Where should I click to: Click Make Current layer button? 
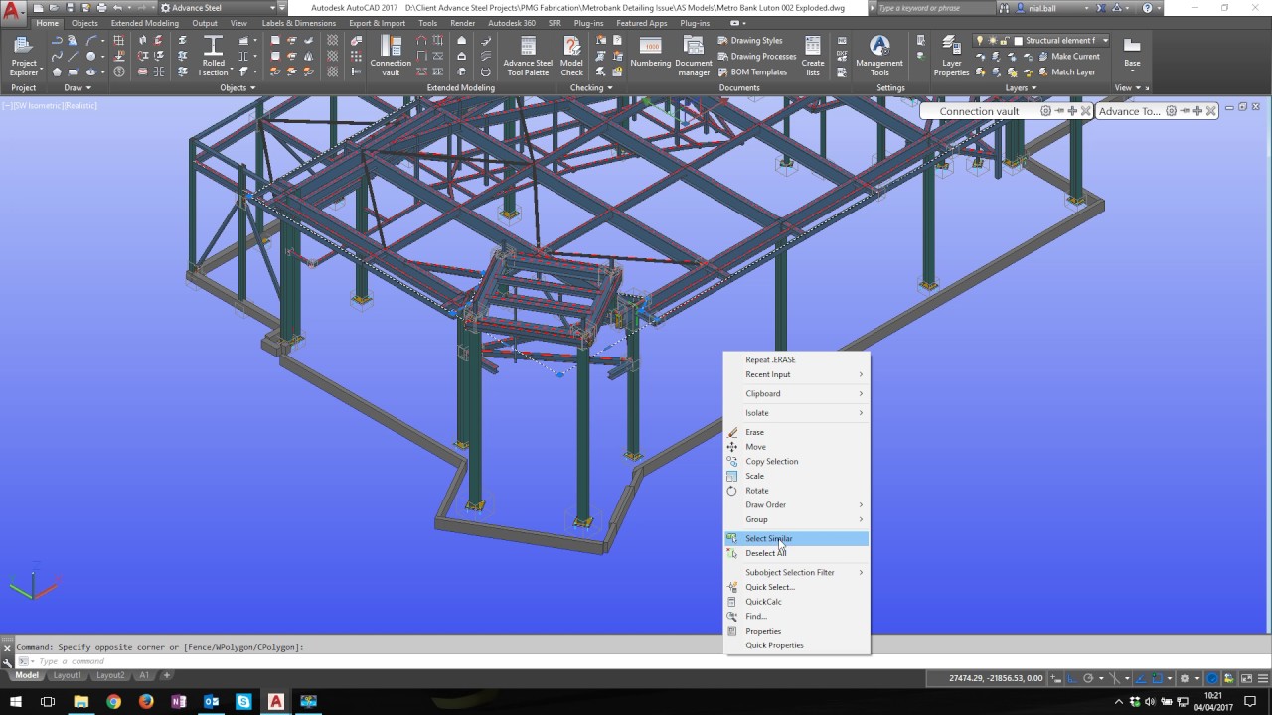1067,57
